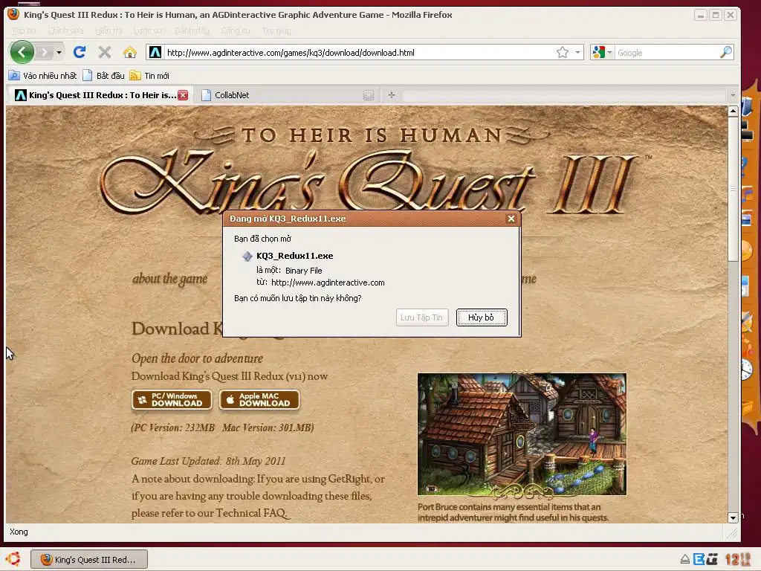Click the http://www.agdinteractive.com source text
The image size is (761, 571).
328,283
